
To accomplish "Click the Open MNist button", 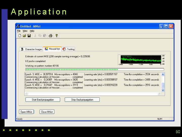I will (x=26, y=112).
